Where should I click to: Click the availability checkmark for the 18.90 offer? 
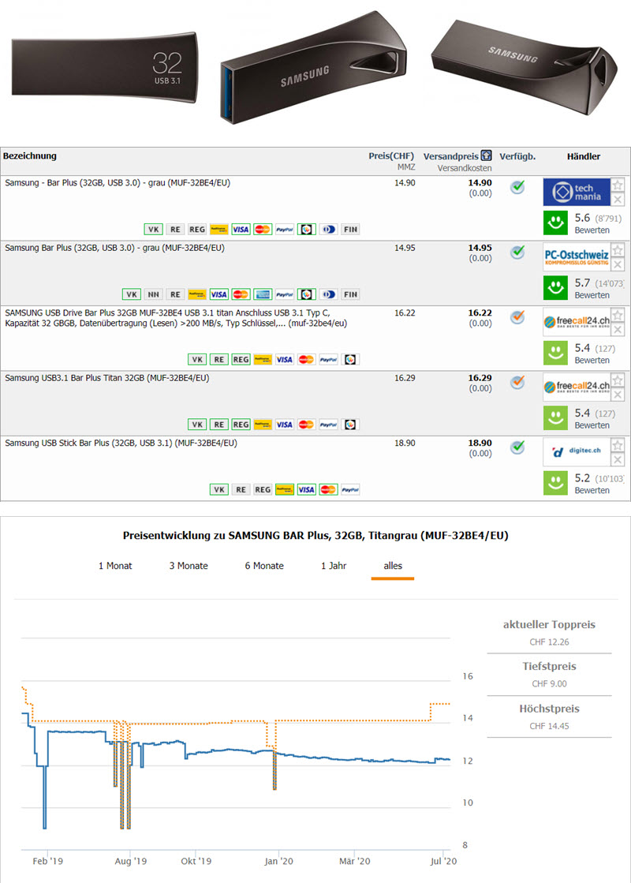[517, 447]
